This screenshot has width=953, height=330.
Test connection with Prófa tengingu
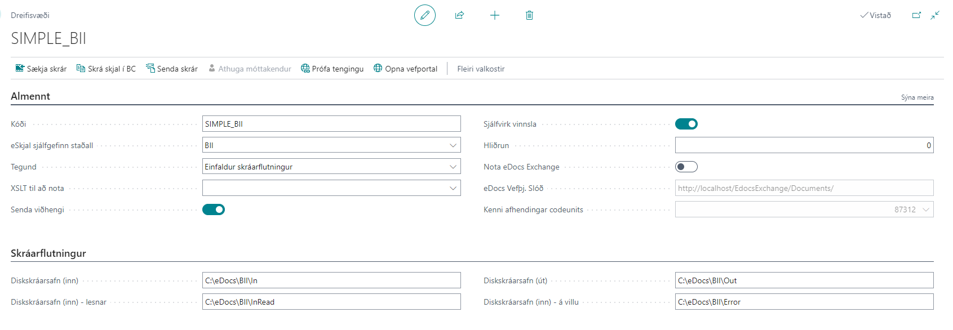[332, 69]
